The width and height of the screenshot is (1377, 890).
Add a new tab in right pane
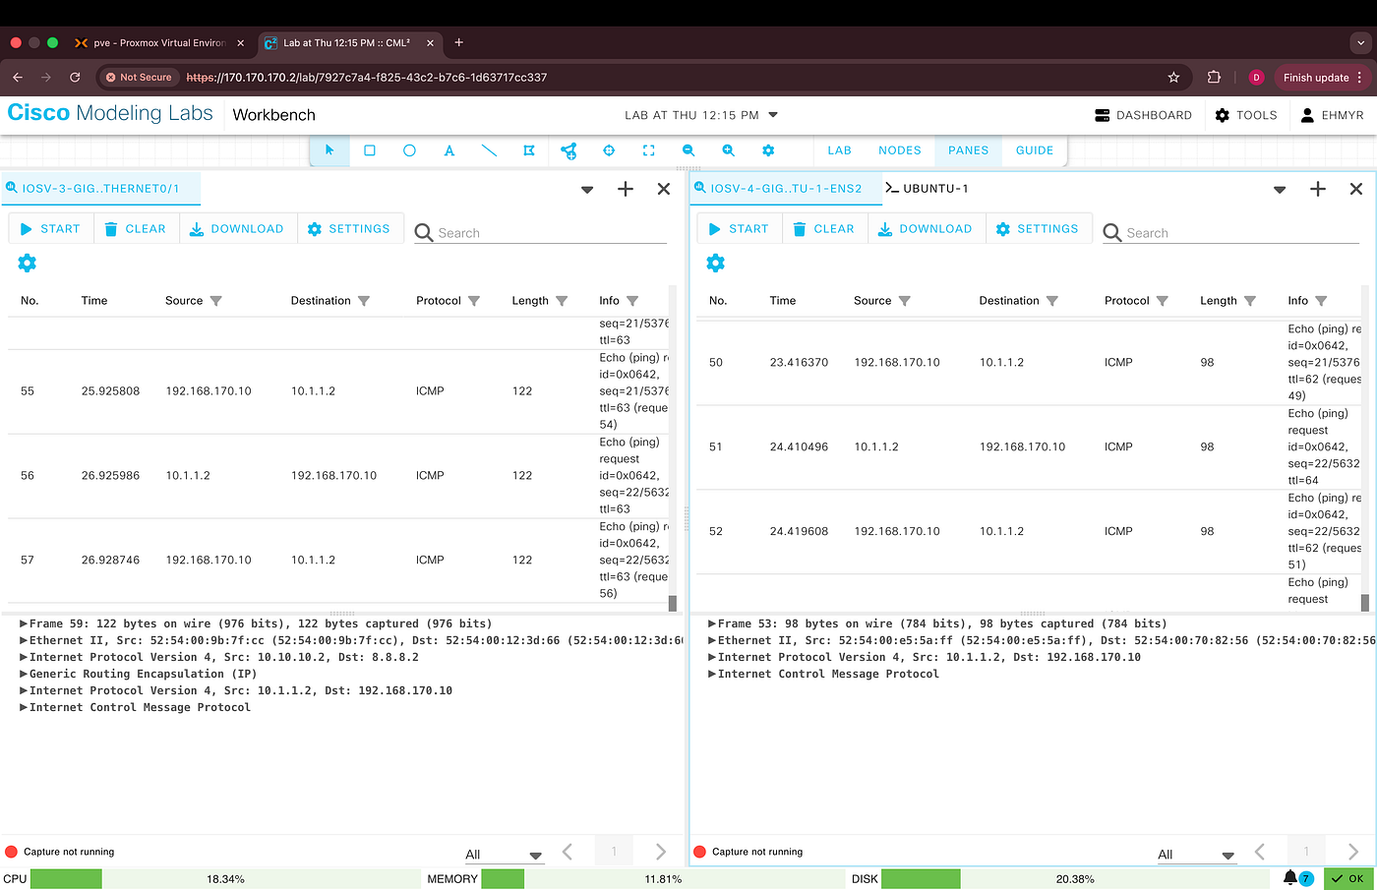coord(1318,189)
